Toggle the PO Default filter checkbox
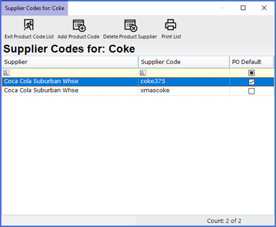Image resolution: width=276 pixels, height=227 pixels. click(x=251, y=73)
